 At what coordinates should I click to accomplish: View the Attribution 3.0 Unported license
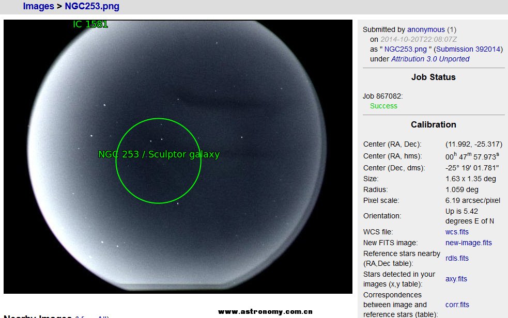(x=430, y=59)
